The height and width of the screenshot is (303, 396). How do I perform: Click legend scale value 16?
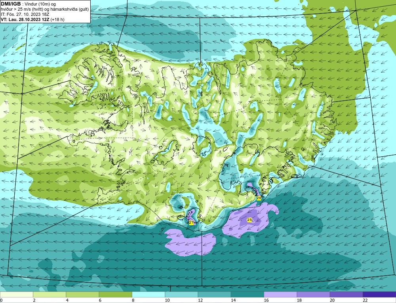pos(266,300)
